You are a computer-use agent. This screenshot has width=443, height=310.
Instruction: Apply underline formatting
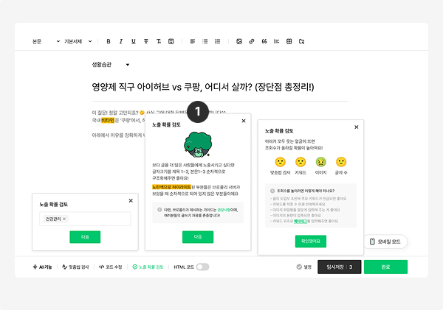point(134,41)
